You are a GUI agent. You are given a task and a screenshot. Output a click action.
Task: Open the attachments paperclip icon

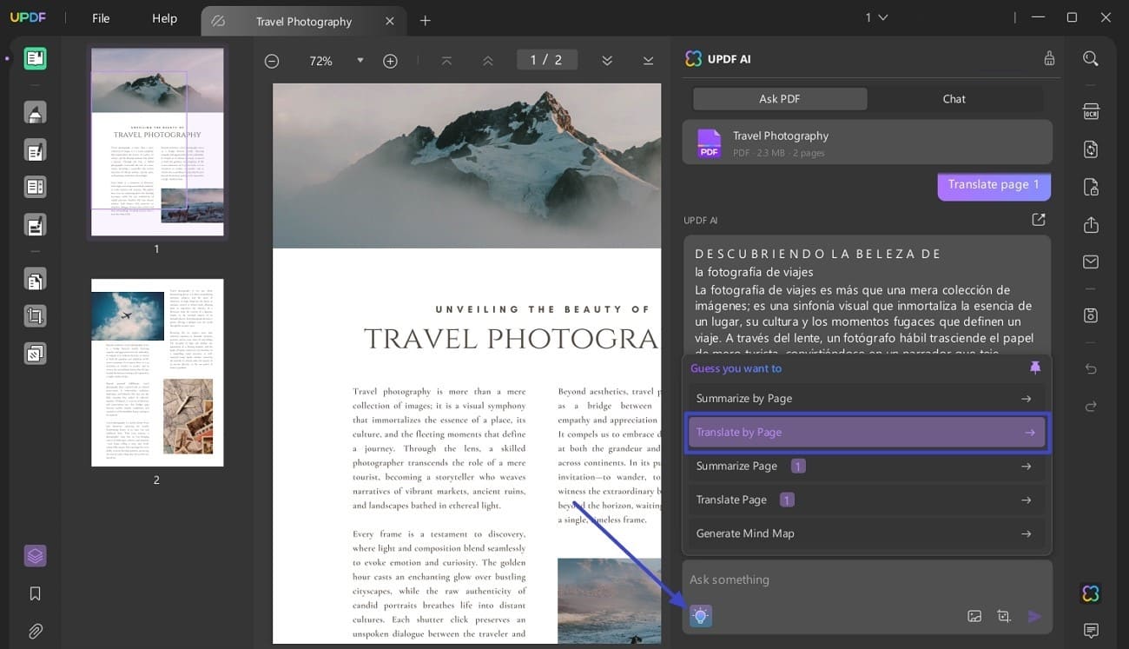[35, 631]
